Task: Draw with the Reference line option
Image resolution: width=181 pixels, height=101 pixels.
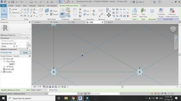Action: point(14,13)
